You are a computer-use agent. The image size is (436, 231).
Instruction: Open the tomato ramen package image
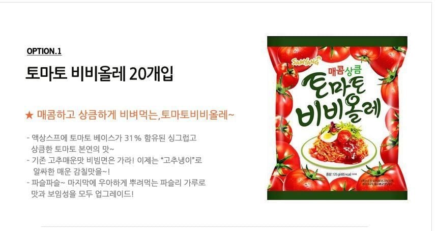pos(337,118)
